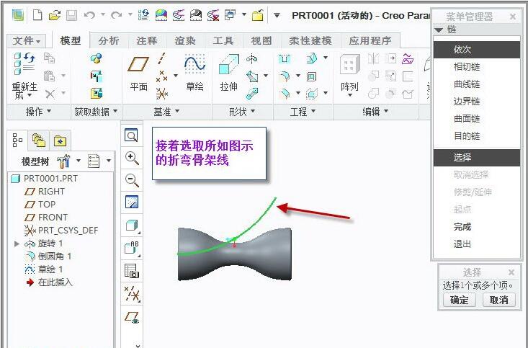Viewport: 528px width, 348px height.
Task: Click the Refit view icon
Action: click(x=132, y=135)
